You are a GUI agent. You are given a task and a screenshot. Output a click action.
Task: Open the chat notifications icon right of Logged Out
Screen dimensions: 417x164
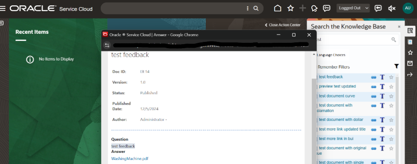coord(378,8)
